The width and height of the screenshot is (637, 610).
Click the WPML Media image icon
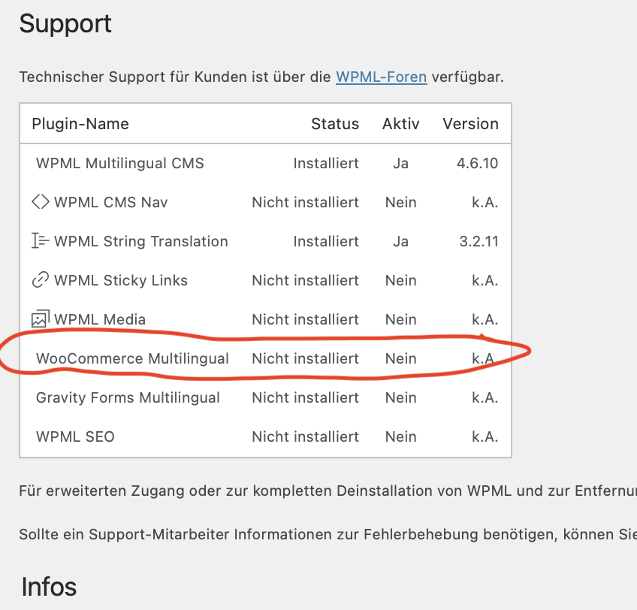(41, 319)
